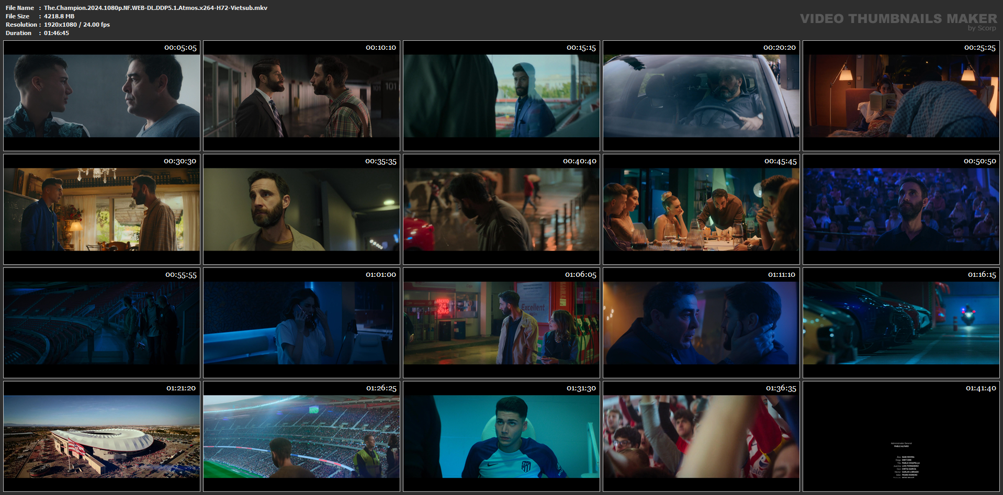The image size is (1003, 495).
Task: Click the File Name label
Action: point(20,8)
